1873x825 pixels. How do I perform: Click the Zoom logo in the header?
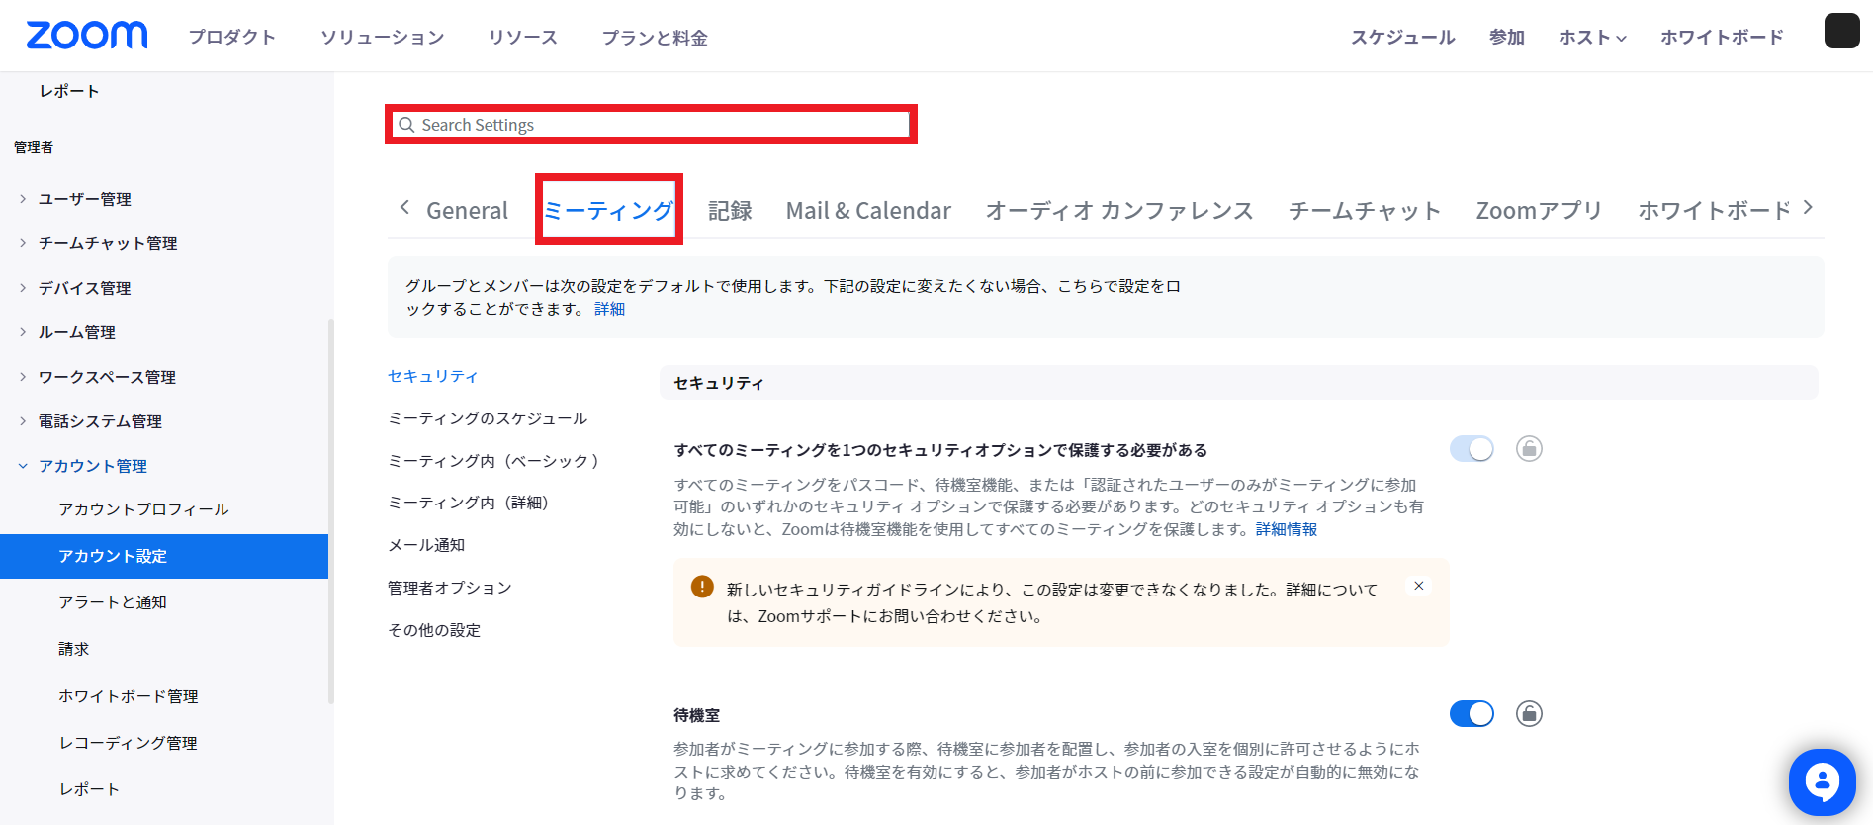click(x=87, y=36)
